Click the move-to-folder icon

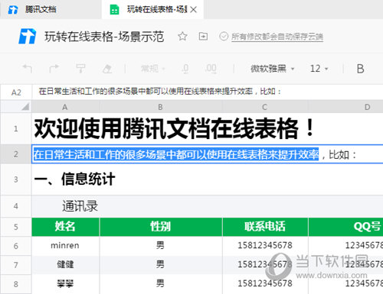[203, 36]
